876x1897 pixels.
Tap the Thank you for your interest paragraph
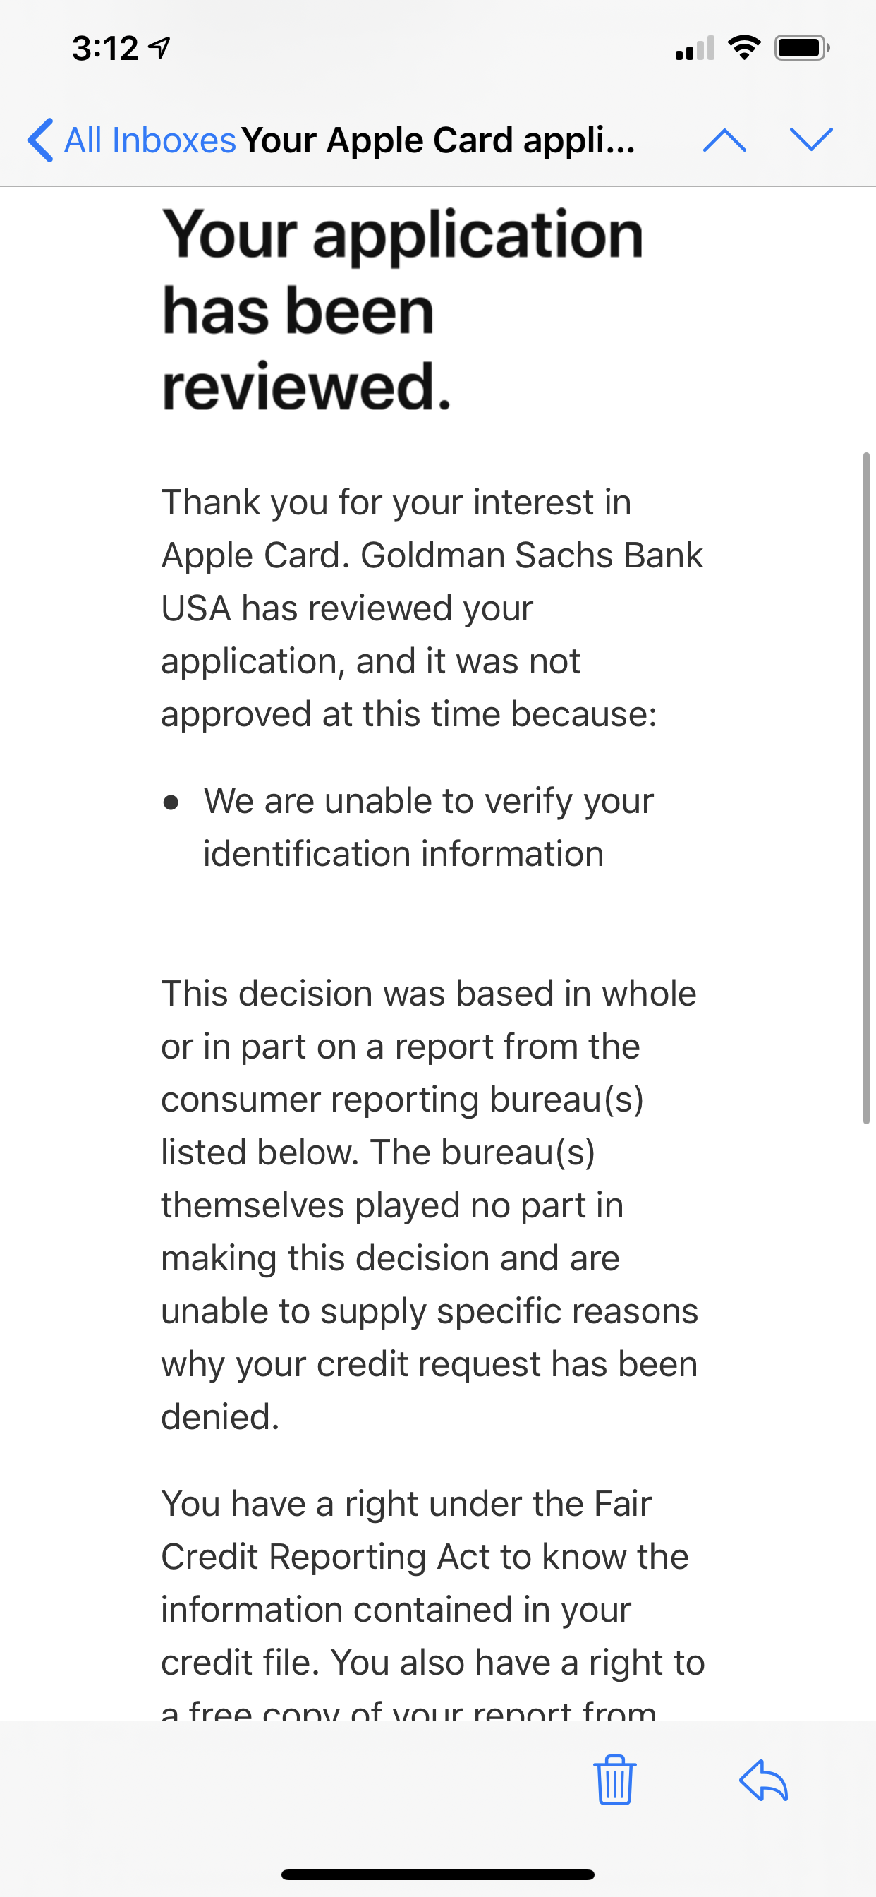432,608
